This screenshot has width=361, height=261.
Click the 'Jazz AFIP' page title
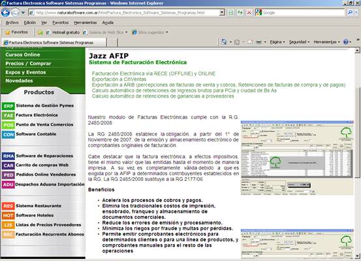108,55
